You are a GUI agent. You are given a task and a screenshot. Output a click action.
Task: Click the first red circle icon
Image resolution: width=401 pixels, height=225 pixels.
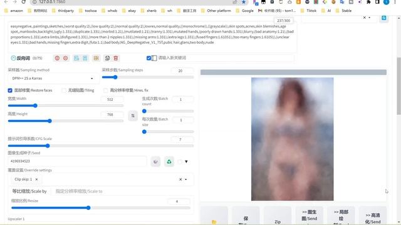click(x=57, y=58)
